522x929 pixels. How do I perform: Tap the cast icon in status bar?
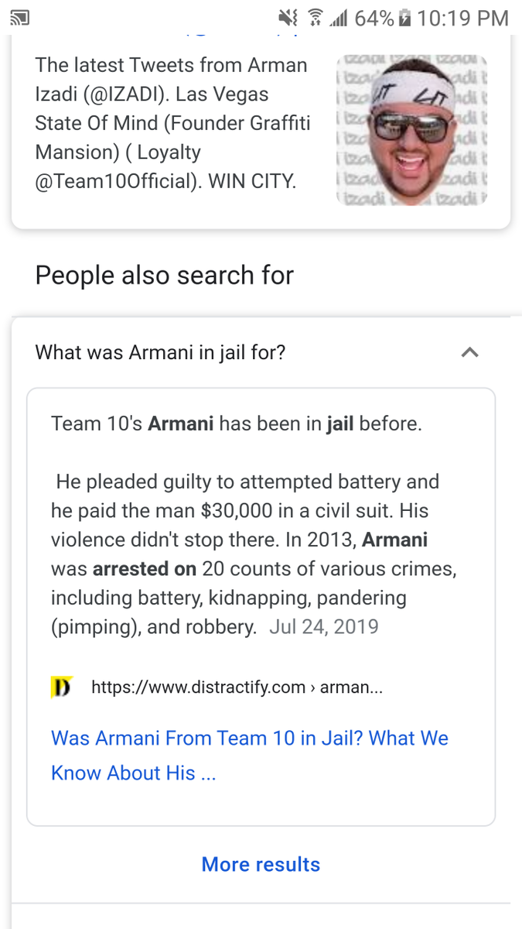[21, 17]
